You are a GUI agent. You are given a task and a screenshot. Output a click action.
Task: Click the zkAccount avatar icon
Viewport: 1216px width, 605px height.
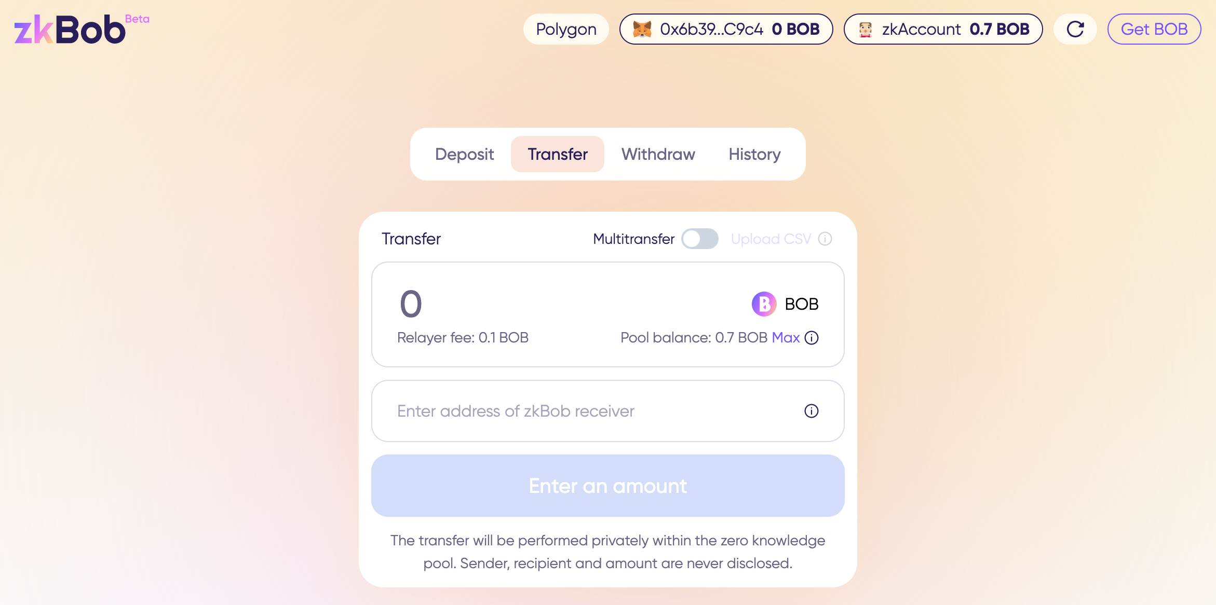(866, 29)
